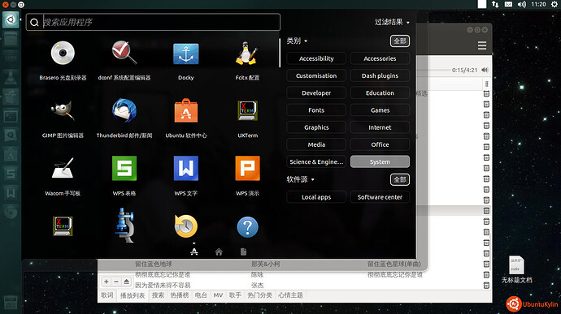The image size is (561, 314).
Task: Select the Internet category filter
Action: pos(380,127)
